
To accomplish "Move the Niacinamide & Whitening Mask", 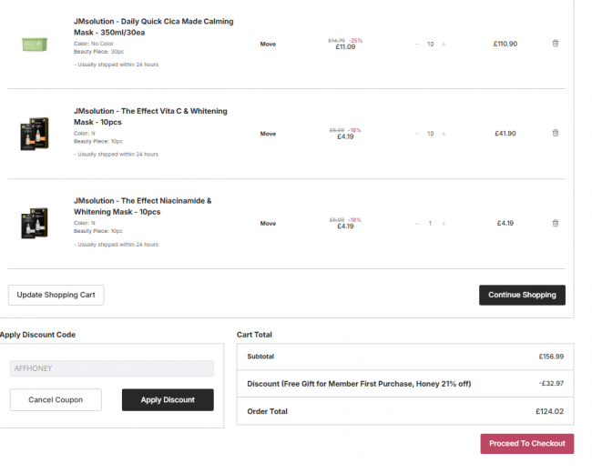I will pos(268,223).
